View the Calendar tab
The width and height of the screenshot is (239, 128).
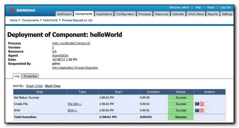point(178,14)
